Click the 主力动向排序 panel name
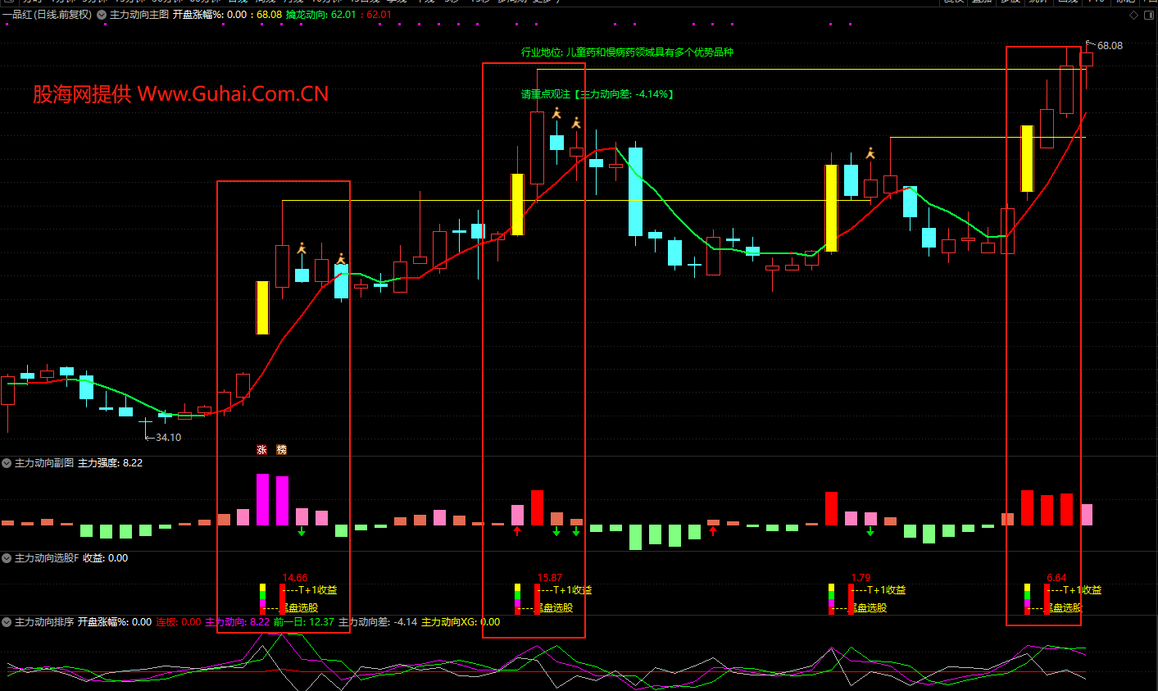This screenshot has width=1158, height=691. [44, 622]
